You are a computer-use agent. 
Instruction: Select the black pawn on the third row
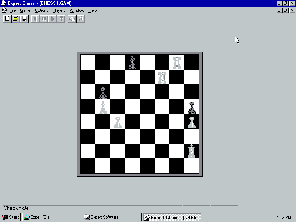click(103, 93)
